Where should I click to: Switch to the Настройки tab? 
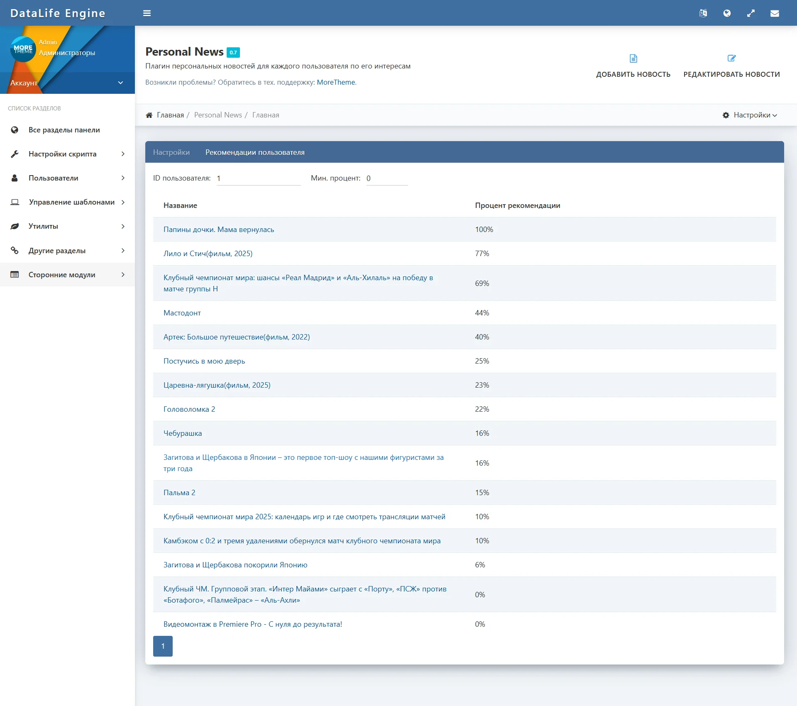tap(171, 152)
